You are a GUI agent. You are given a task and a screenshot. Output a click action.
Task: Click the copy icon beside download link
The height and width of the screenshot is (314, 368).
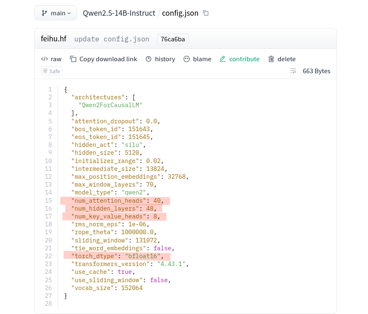click(73, 59)
